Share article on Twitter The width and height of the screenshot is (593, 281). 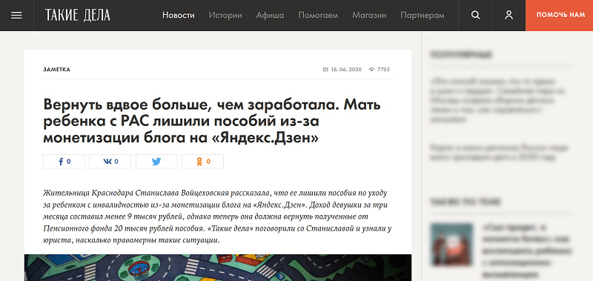(x=156, y=162)
